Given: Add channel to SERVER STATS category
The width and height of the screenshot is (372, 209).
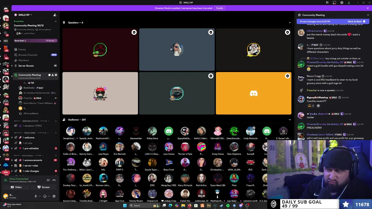Looking at the screenshot, I should [x=56, y=121].
